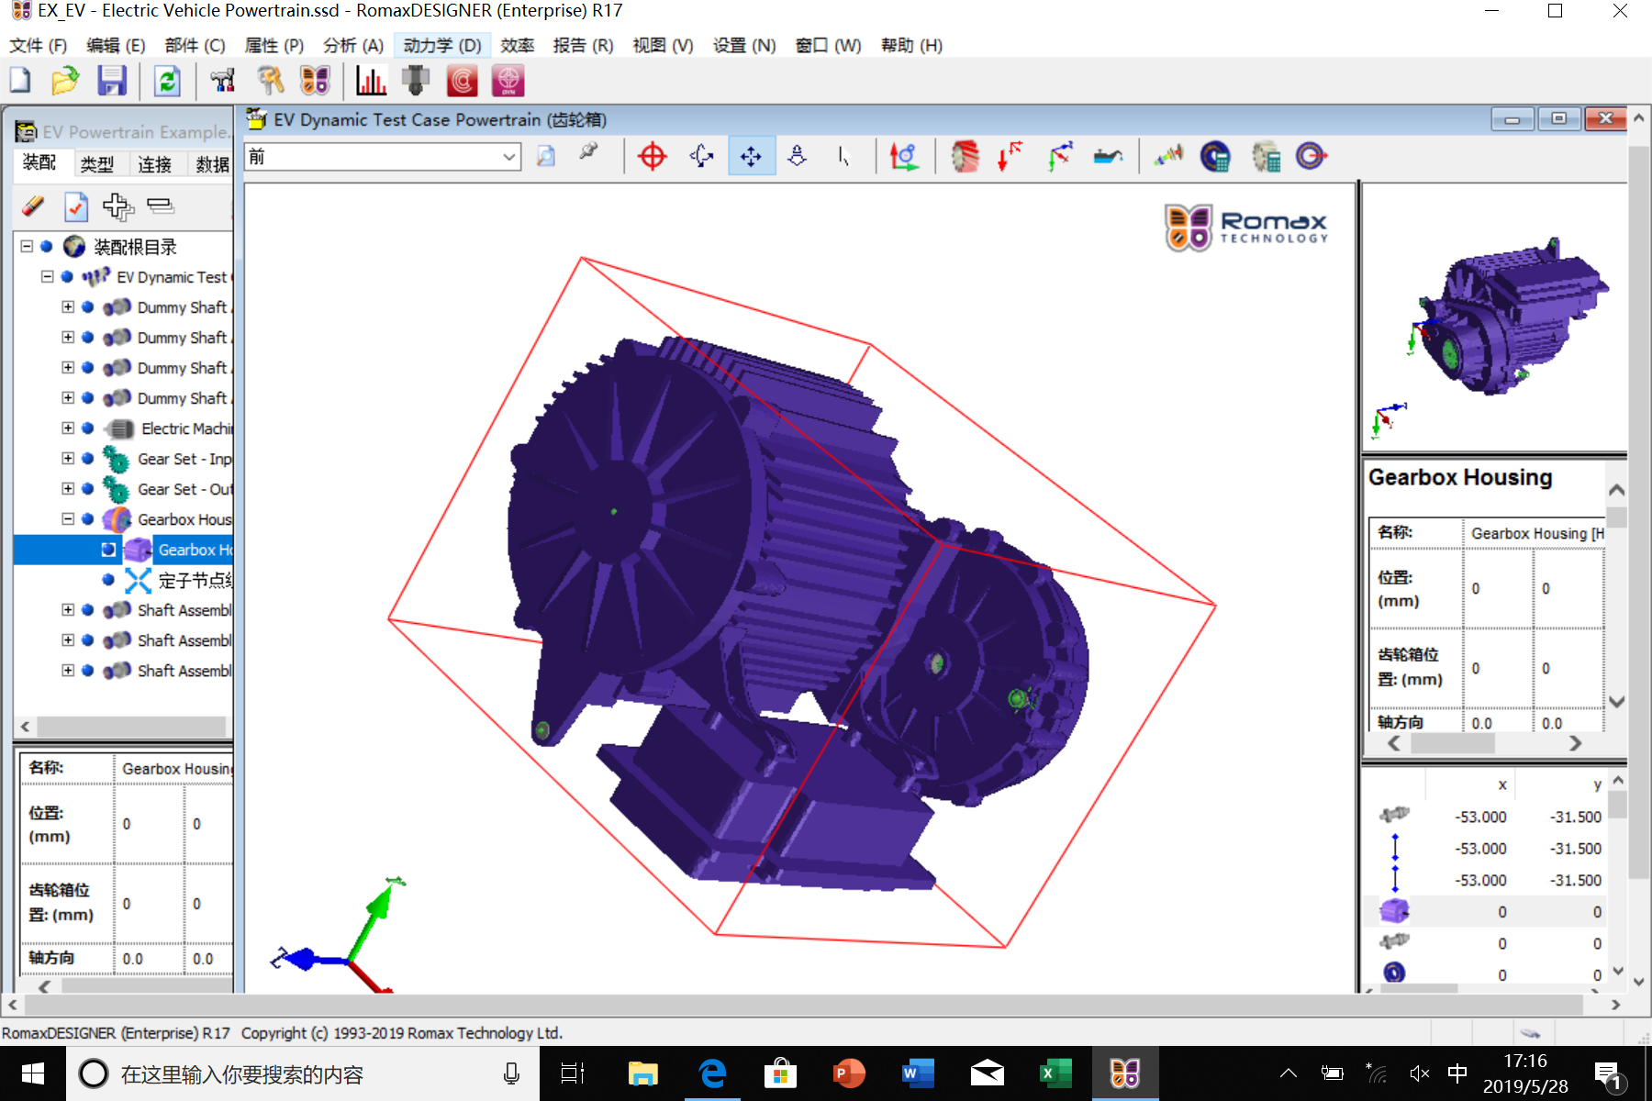The width and height of the screenshot is (1652, 1101).
Task: Click the green refresh arrows icon
Action: 167,82
